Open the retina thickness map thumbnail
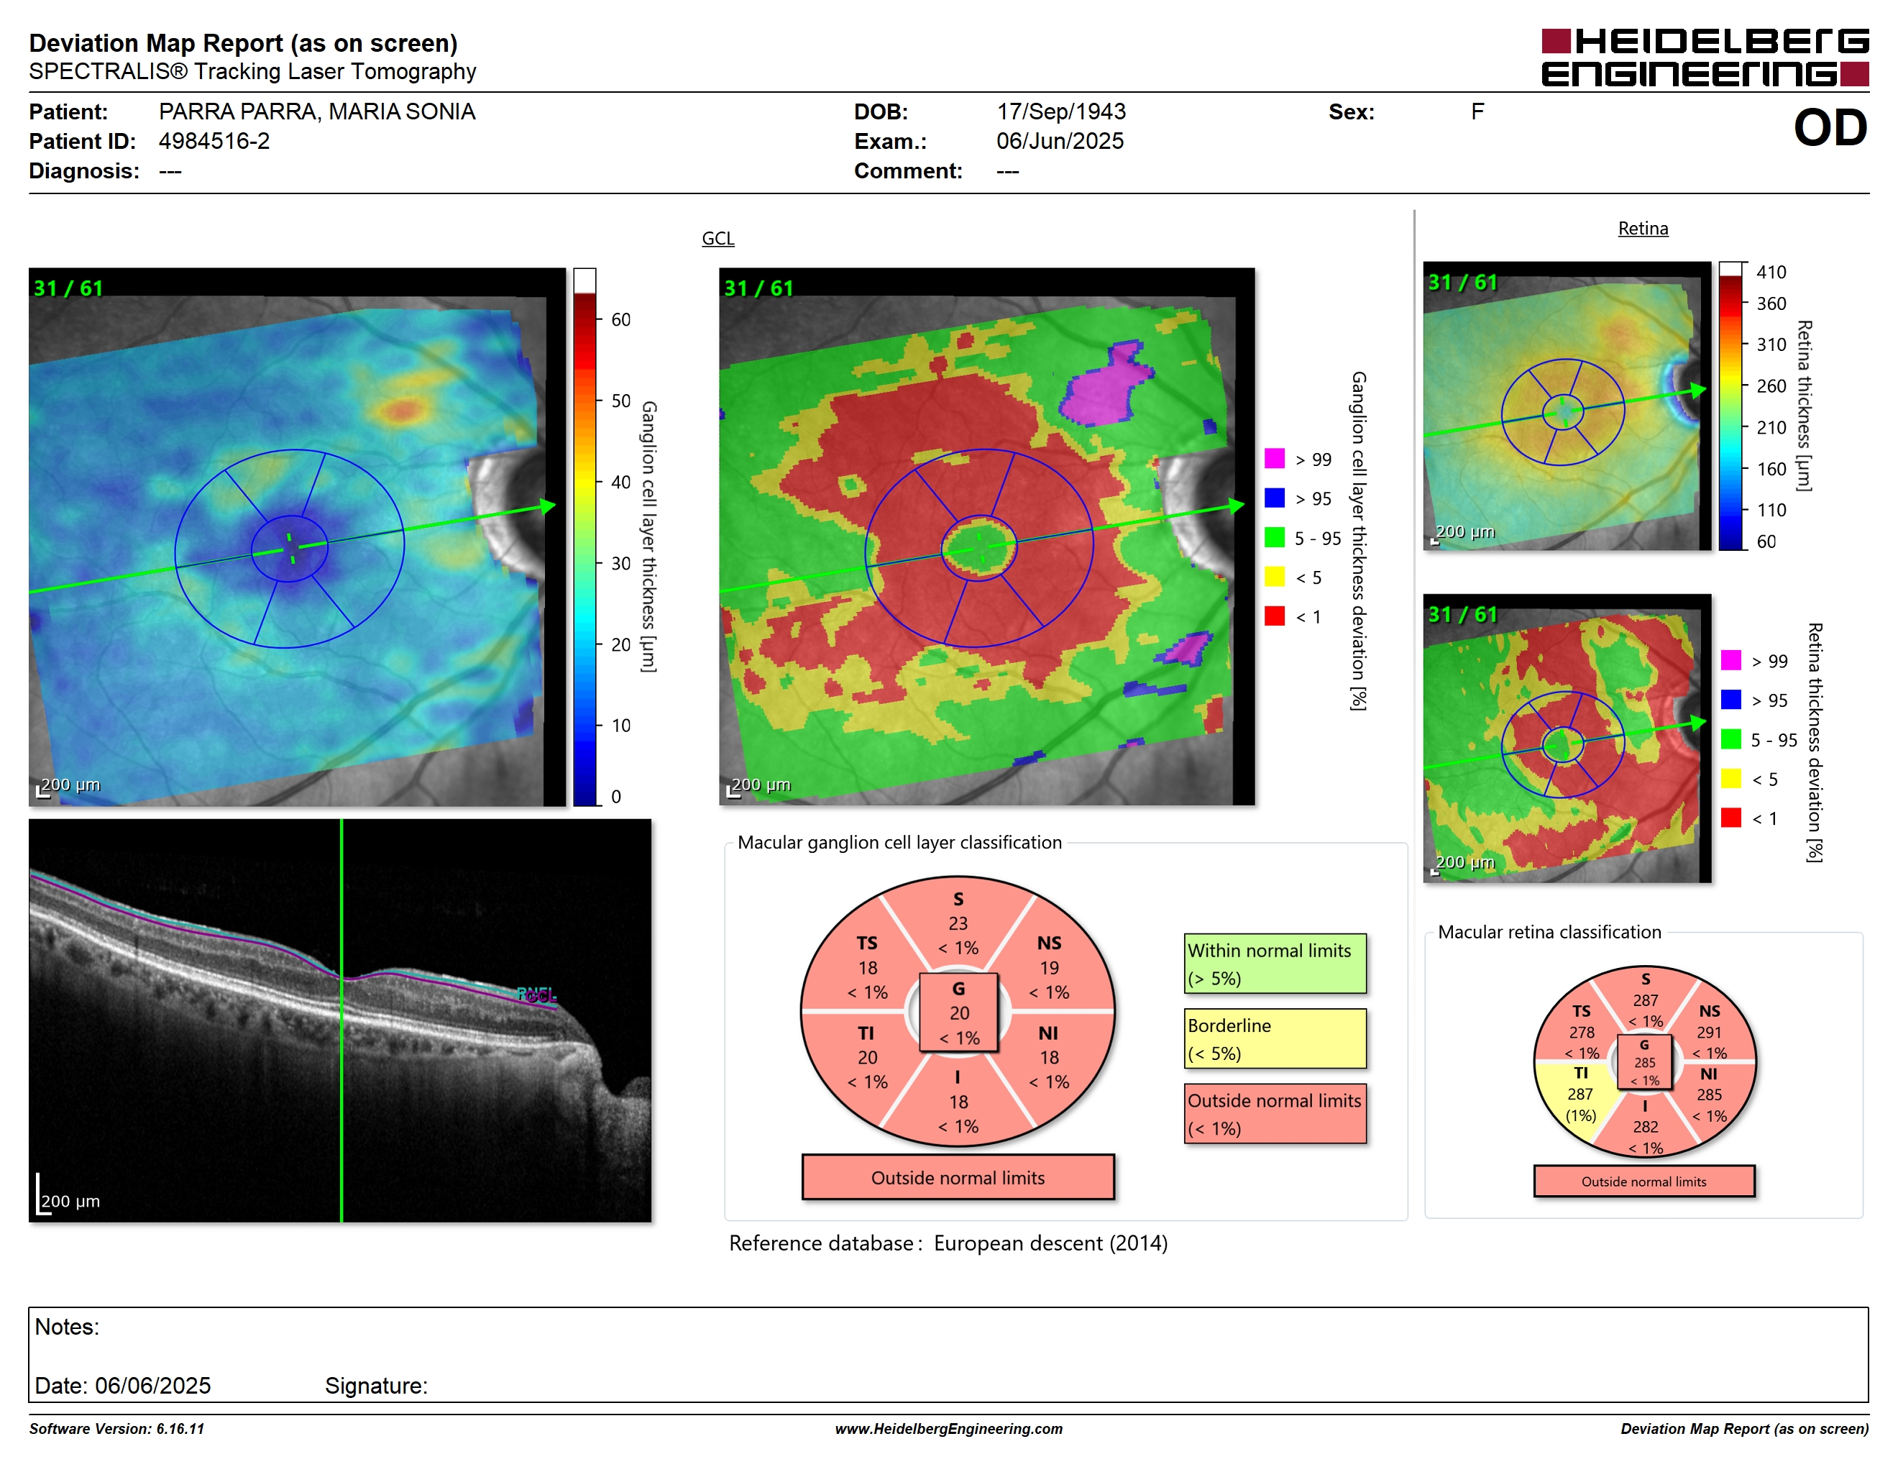 tap(1567, 406)
